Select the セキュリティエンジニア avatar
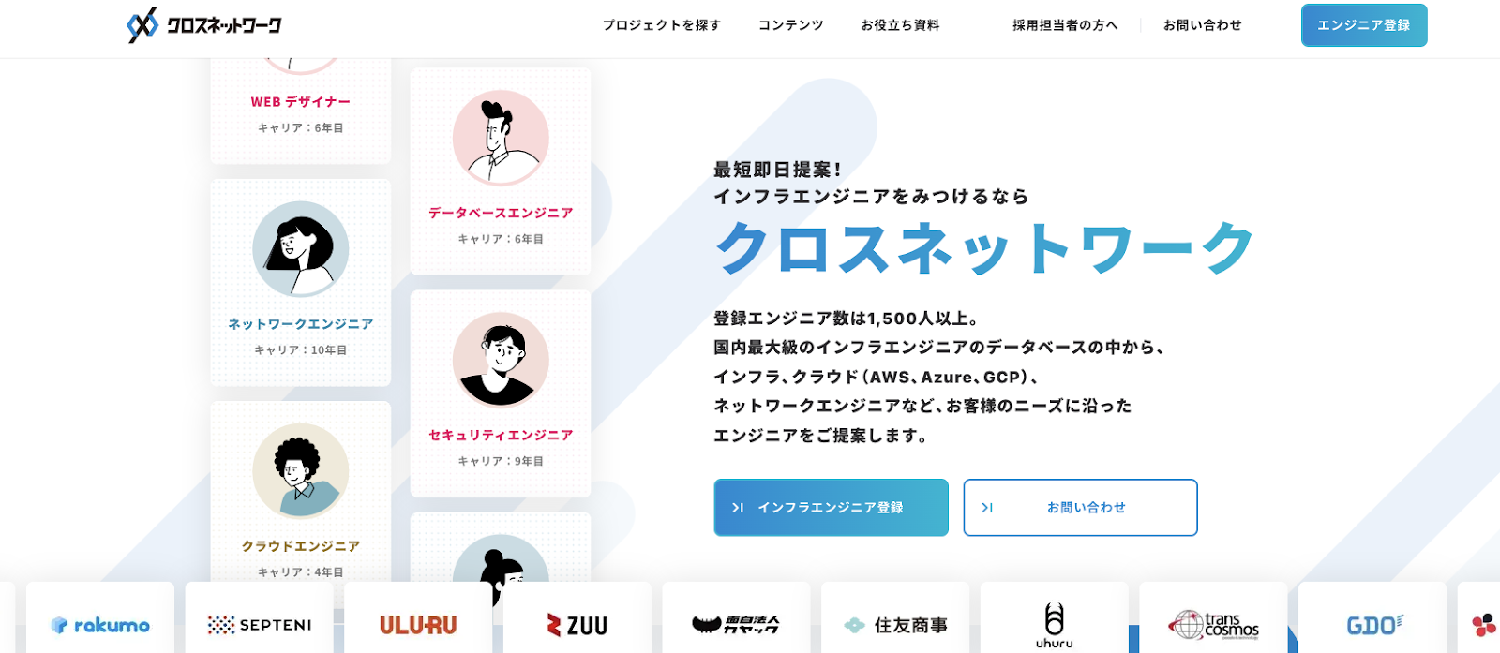Screen dimensions: 1500x653 [501, 360]
